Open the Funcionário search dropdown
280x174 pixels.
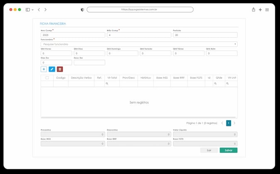point(139,44)
